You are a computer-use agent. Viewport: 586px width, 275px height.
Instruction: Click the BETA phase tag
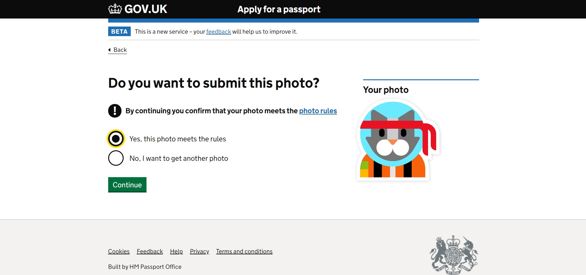pos(119,31)
